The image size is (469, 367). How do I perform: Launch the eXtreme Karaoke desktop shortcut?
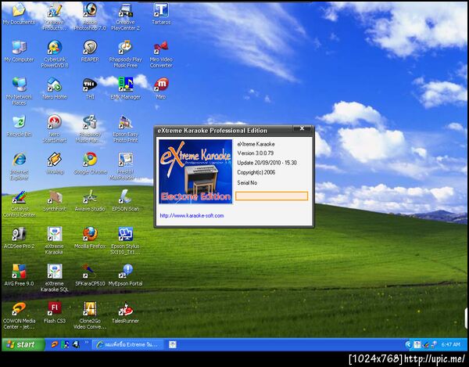click(x=55, y=241)
